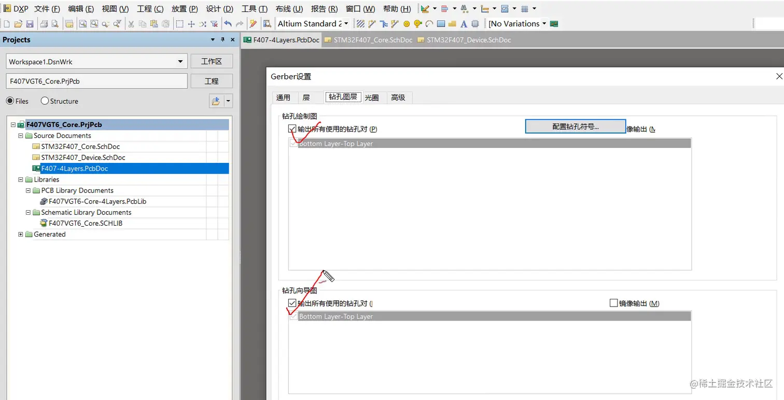Image resolution: width=784 pixels, height=400 pixels.
Task: Click the undo arrow icon
Action: click(228, 24)
